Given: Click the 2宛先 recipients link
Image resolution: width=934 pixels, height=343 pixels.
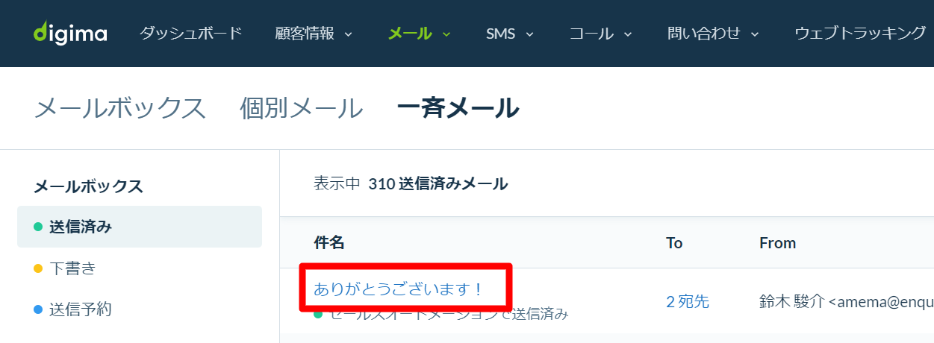Looking at the screenshot, I should (x=688, y=301).
